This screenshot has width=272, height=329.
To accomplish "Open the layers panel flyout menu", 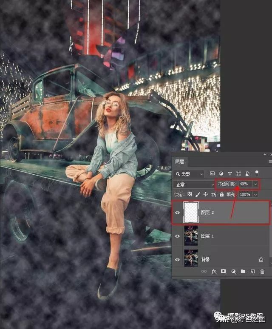I will click(269, 162).
